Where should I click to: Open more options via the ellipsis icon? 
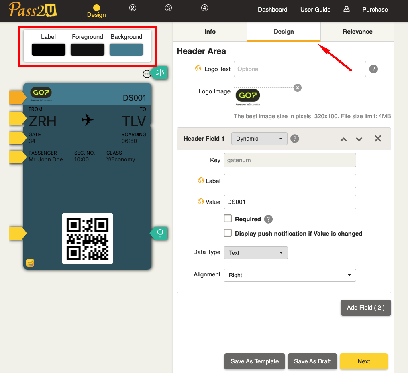click(x=147, y=74)
